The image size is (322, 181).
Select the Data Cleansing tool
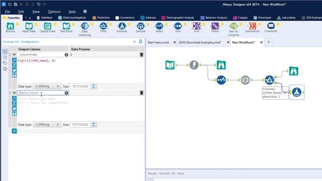pos(85,29)
